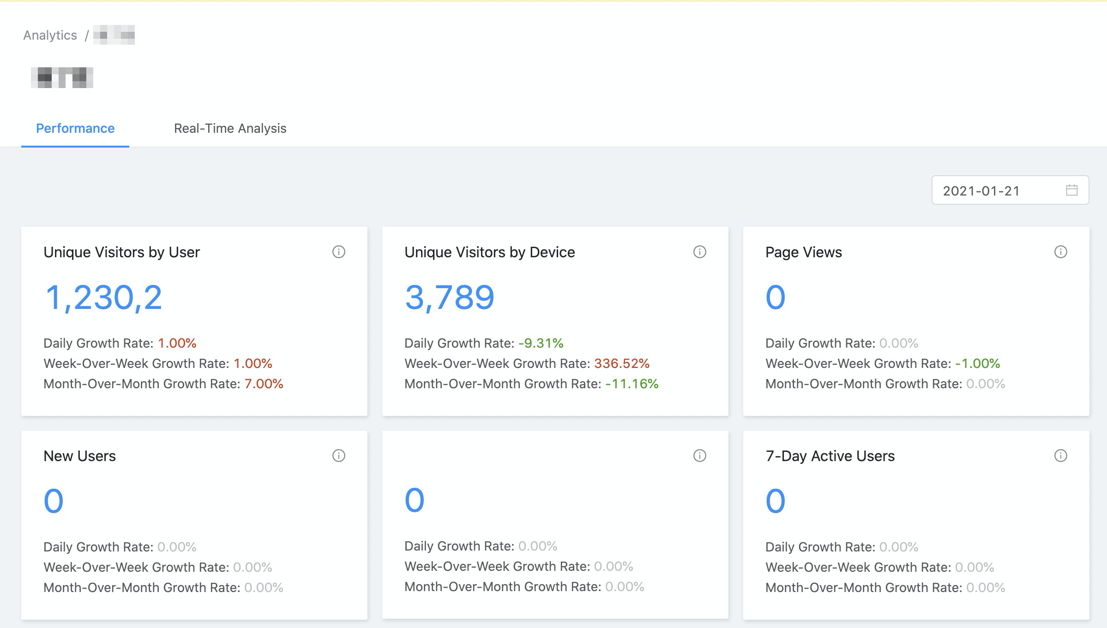
Task: Click info icon on the untitled middle card
Action: (x=700, y=456)
